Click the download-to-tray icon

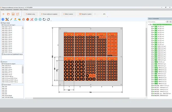coord(15,19)
